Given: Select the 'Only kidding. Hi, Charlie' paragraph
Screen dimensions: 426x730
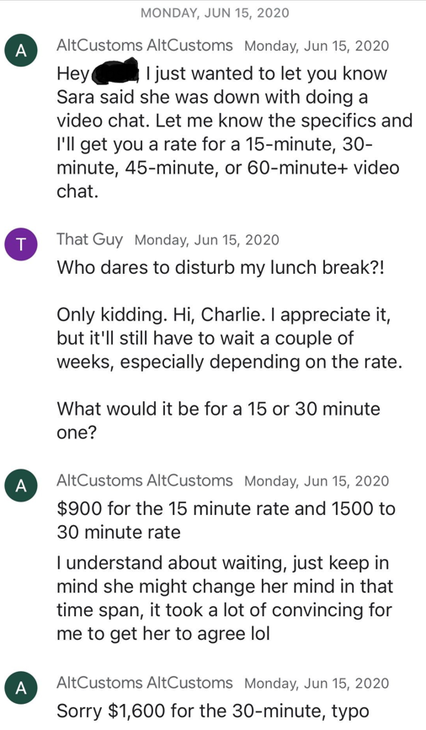Looking at the screenshot, I should [229, 338].
